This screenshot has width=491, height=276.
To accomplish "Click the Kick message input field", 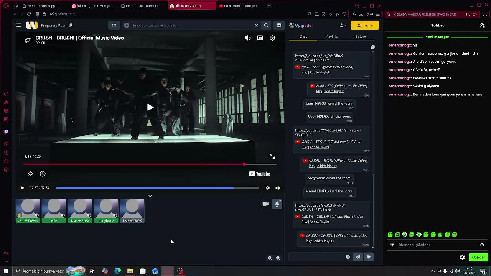I will pos(437,245).
